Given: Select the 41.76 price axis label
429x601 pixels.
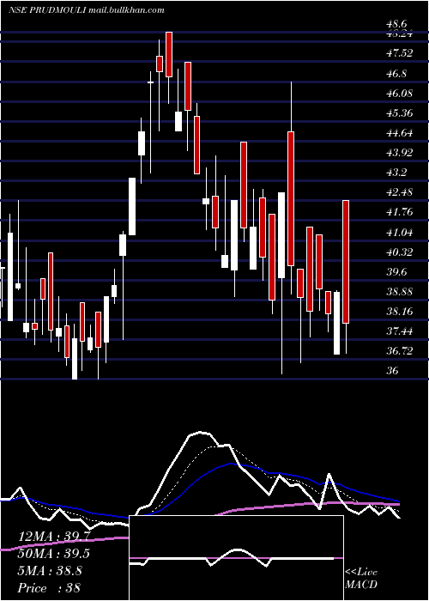Looking at the screenshot, I should [400, 212].
